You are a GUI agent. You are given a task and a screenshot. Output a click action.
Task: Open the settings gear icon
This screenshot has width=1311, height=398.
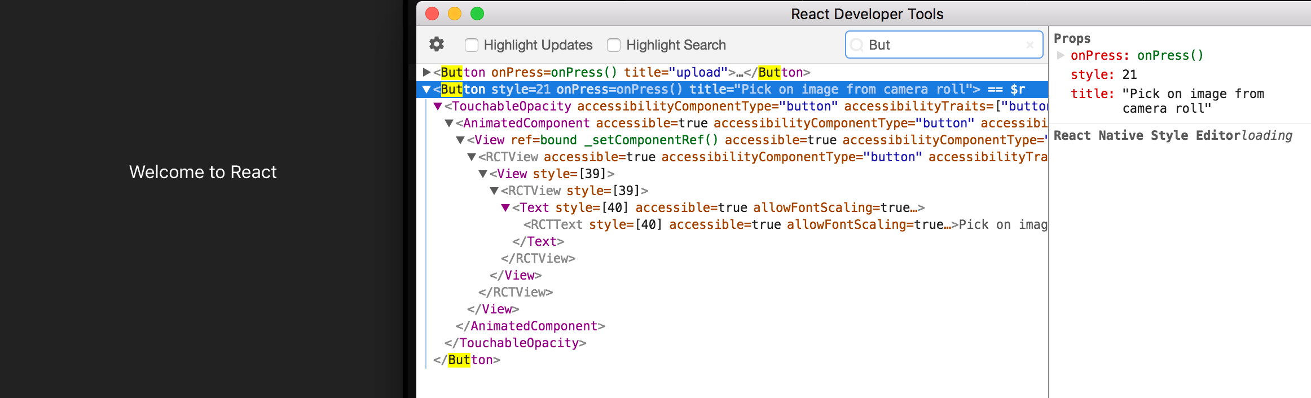pos(437,44)
